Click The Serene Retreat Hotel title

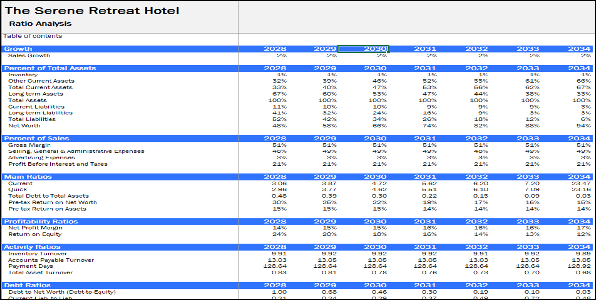click(x=92, y=11)
